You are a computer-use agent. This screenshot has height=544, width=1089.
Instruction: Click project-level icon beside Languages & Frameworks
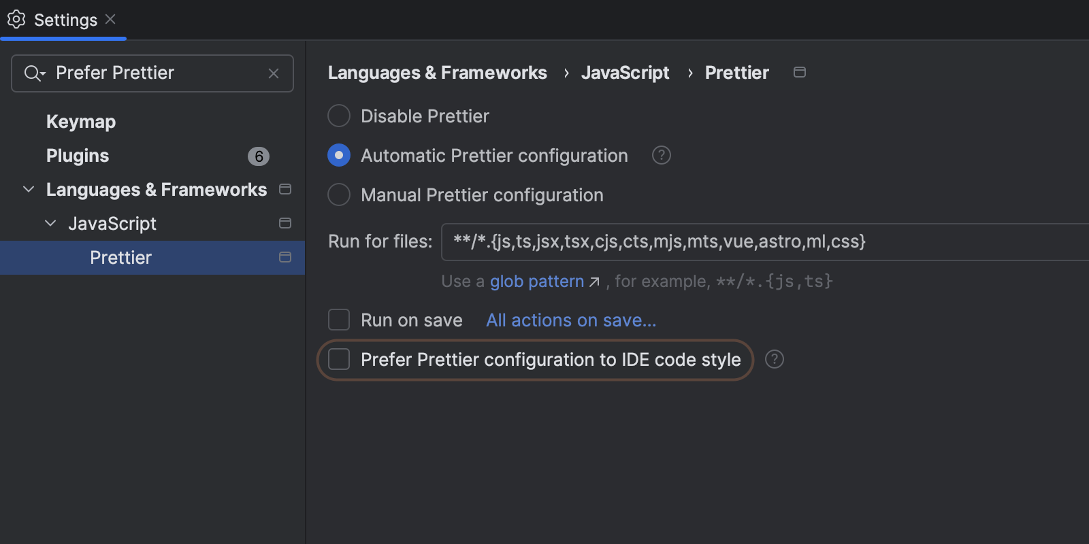(285, 189)
